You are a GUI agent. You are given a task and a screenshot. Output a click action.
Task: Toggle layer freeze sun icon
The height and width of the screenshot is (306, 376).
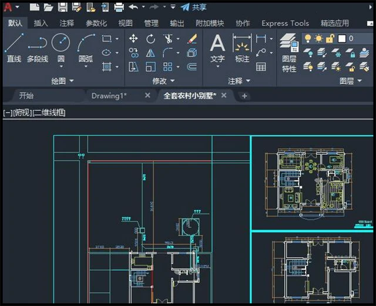click(319, 38)
